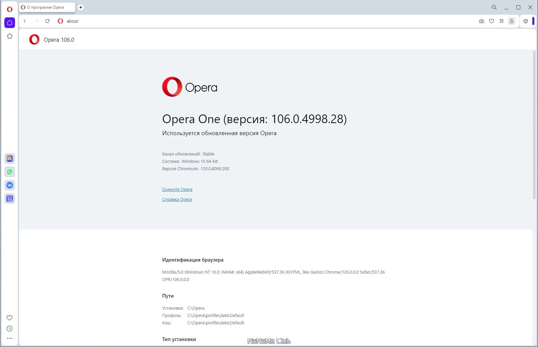Add page to bookmarks heart icon
538x347 pixels.
pyautogui.click(x=492, y=21)
